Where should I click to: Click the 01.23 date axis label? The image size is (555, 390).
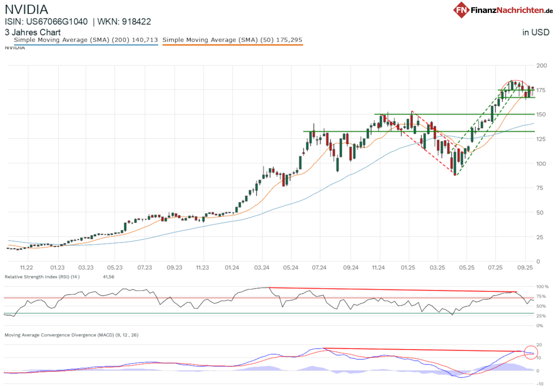point(57,268)
